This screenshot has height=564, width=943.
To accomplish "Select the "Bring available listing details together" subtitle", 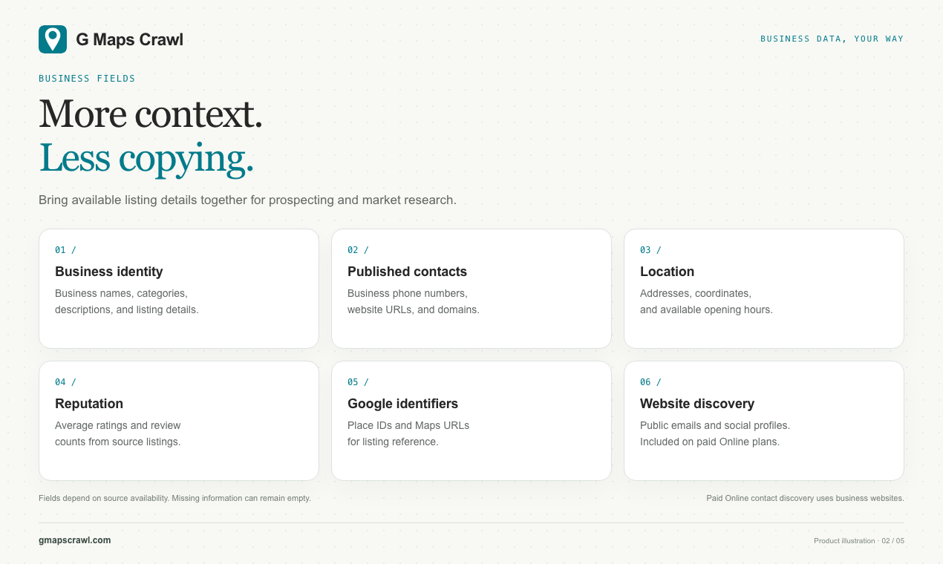I will click(247, 200).
